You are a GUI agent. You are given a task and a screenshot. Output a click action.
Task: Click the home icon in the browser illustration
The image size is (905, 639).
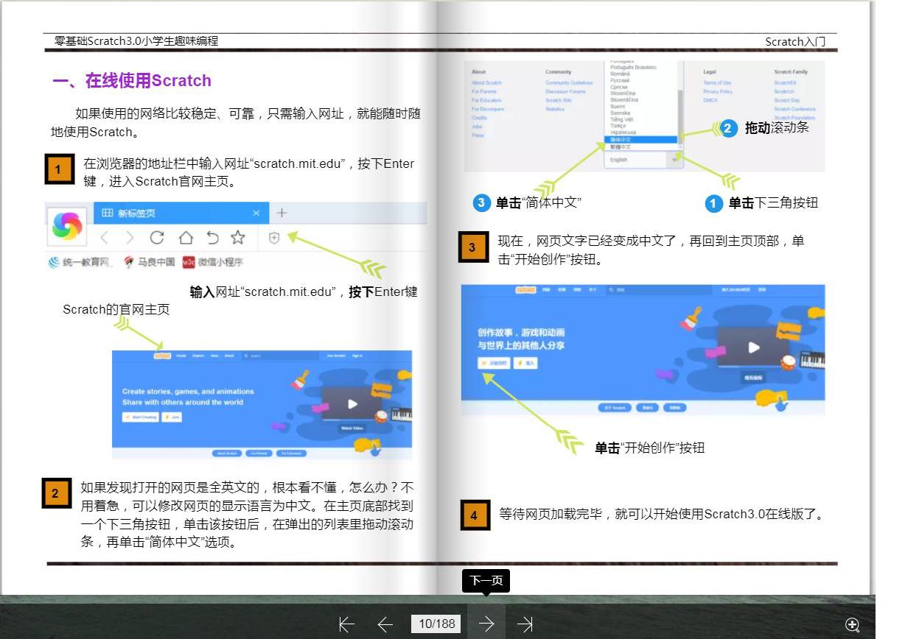(x=185, y=237)
